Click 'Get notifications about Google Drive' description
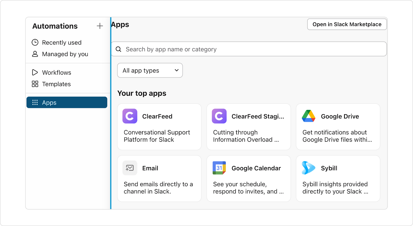This screenshot has width=413, height=226. coord(337,136)
